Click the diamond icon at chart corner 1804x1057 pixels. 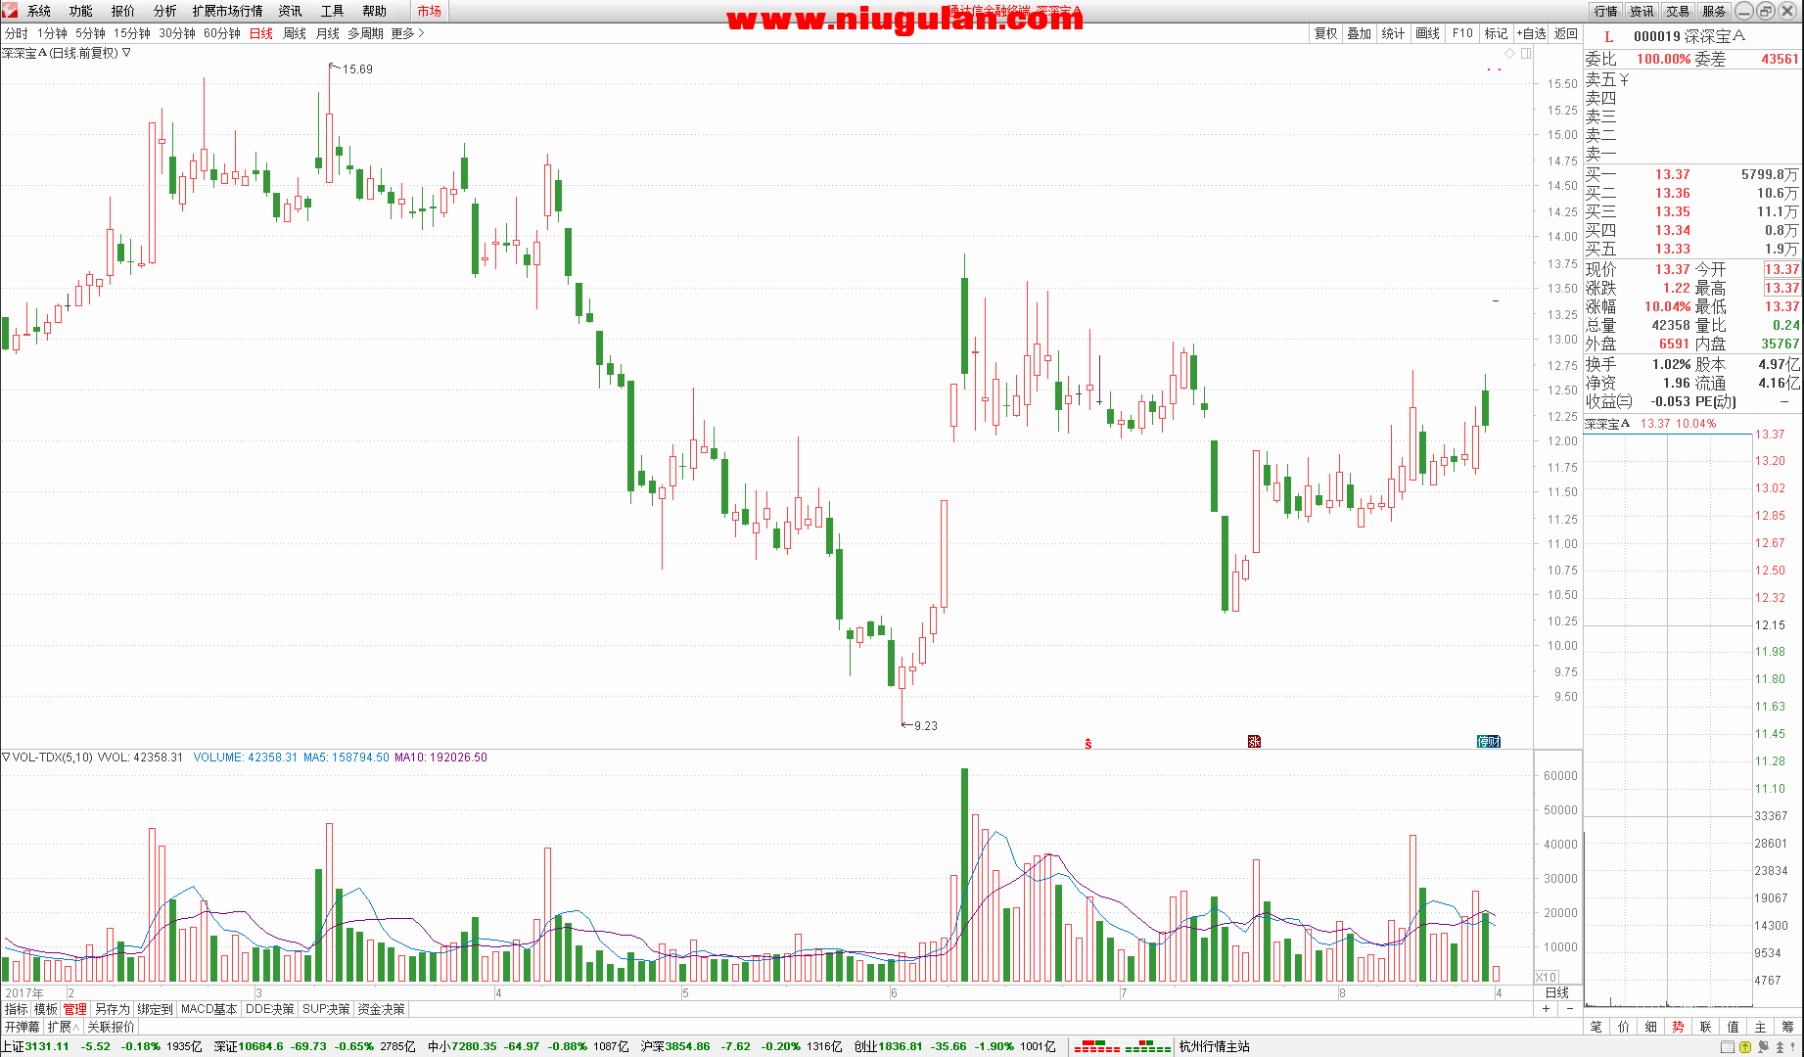coord(1510,53)
